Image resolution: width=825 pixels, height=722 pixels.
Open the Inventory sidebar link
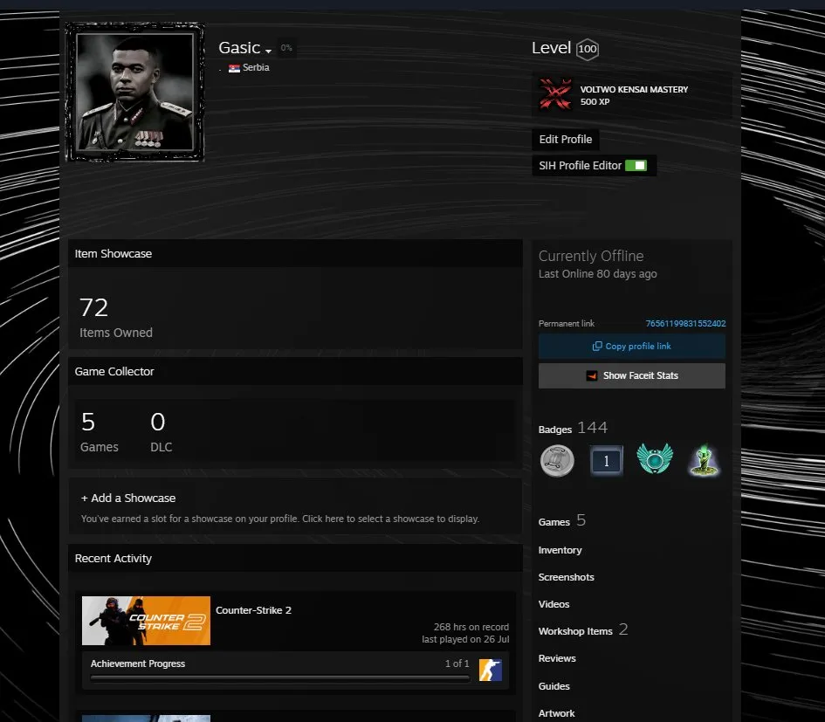[560, 550]
